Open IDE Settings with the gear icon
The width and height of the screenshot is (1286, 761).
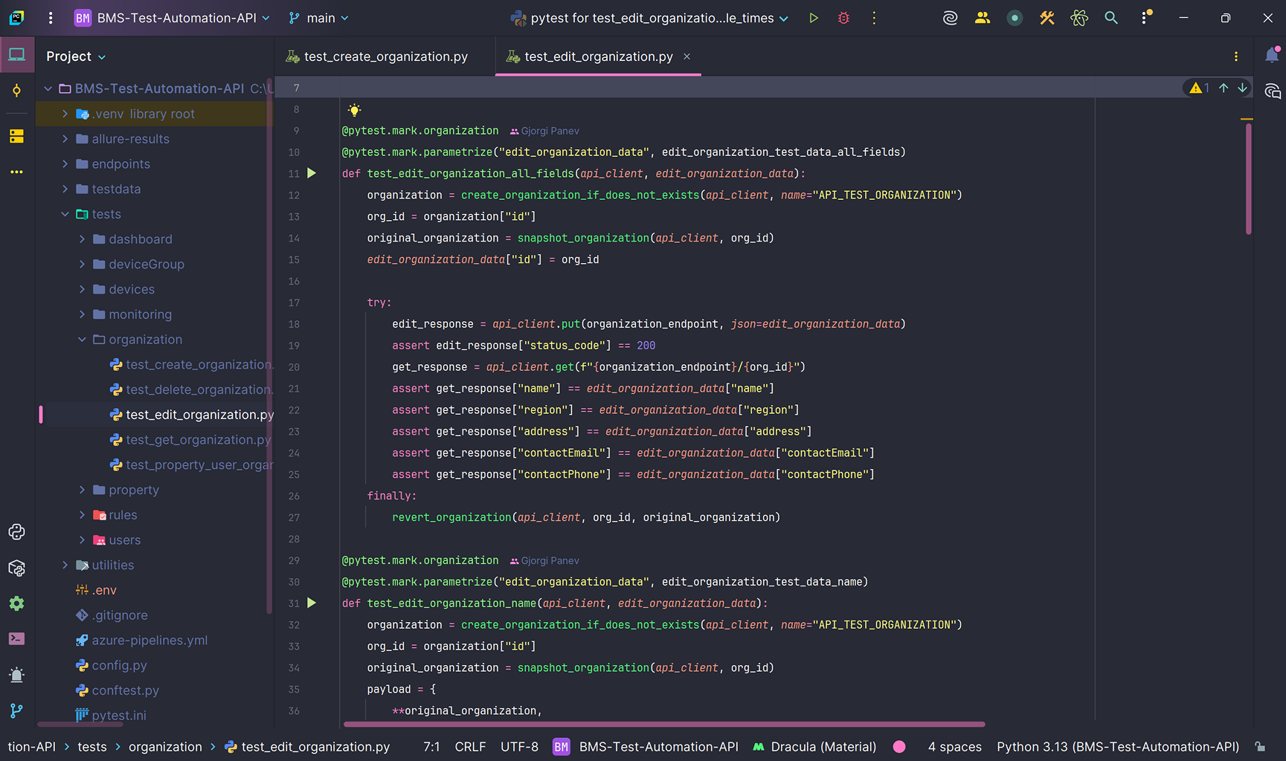click(x=16, y=603)
